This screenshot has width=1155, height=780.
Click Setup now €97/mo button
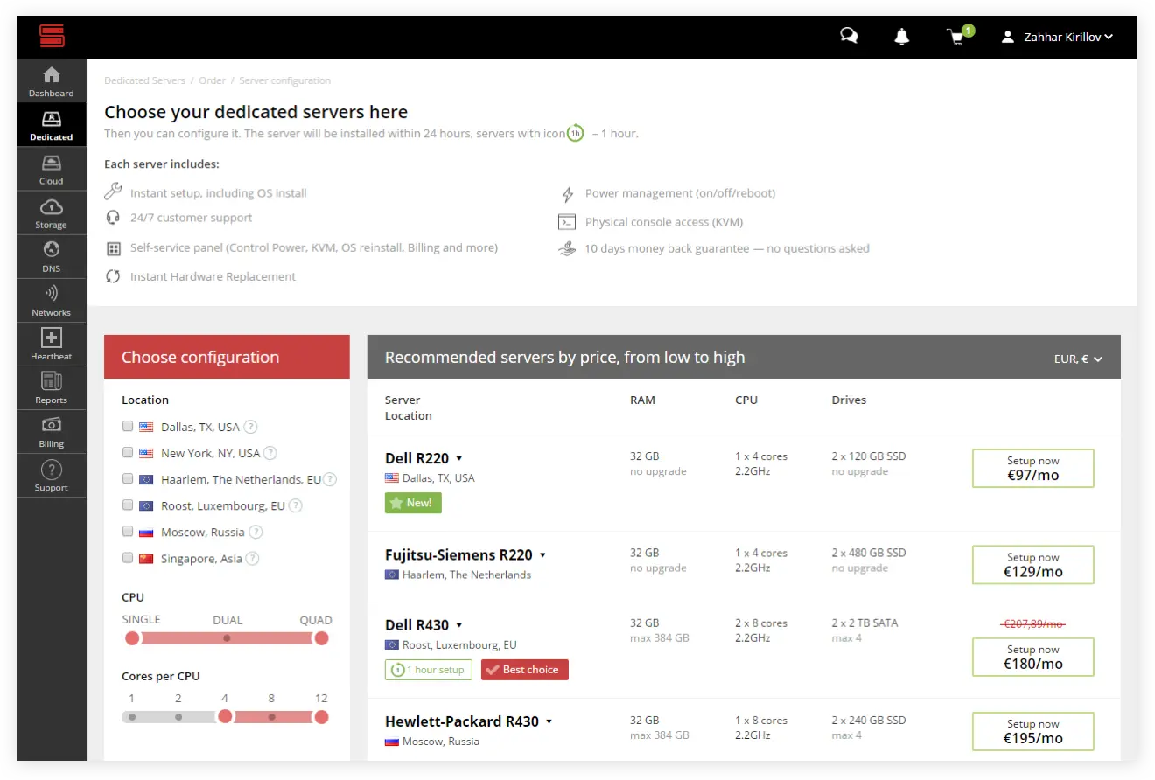click(1033, 469)
